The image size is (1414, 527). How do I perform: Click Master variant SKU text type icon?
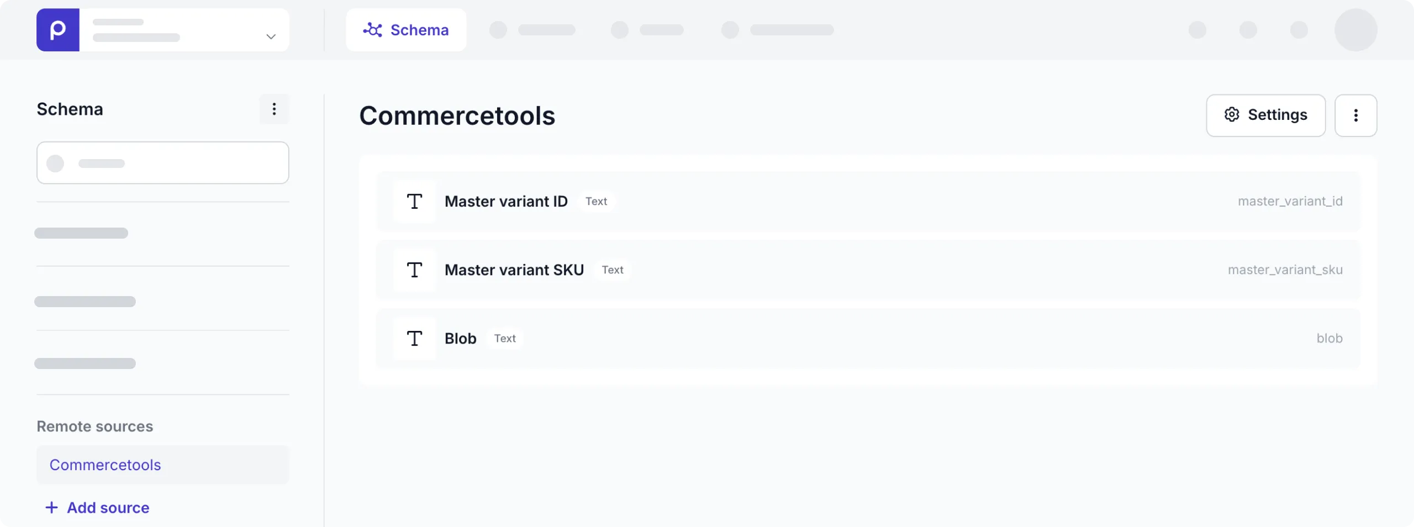click(415, 270)
